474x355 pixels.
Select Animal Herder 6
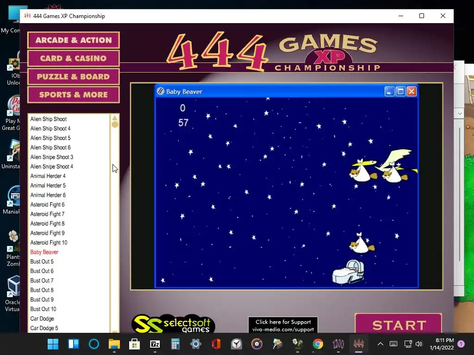pyautogui.click(x=48, y=195)
